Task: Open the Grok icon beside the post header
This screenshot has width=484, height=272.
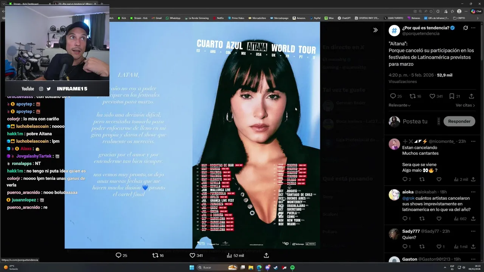Action: point(465,28)
